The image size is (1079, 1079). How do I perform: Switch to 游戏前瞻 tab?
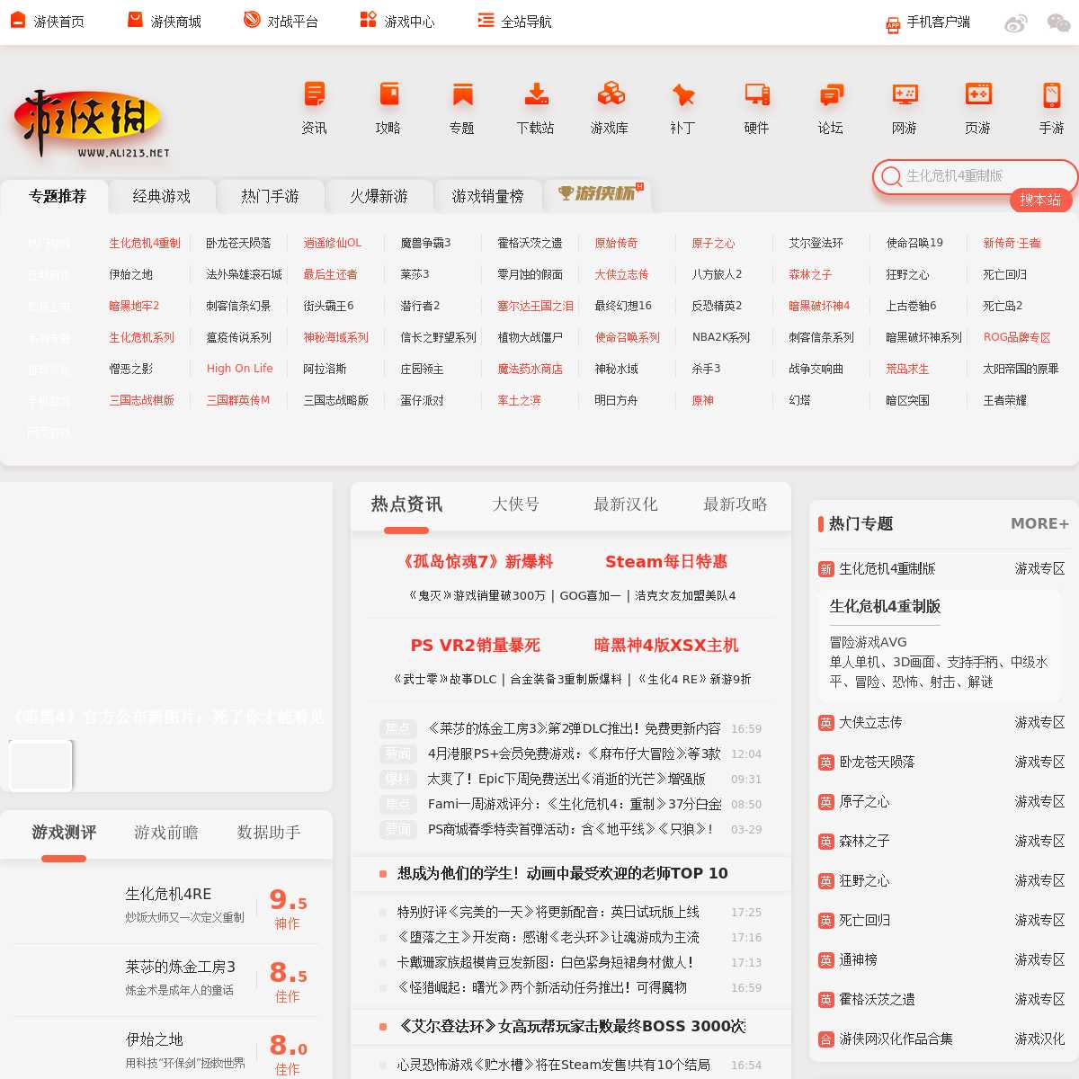(x=166, y=833)
